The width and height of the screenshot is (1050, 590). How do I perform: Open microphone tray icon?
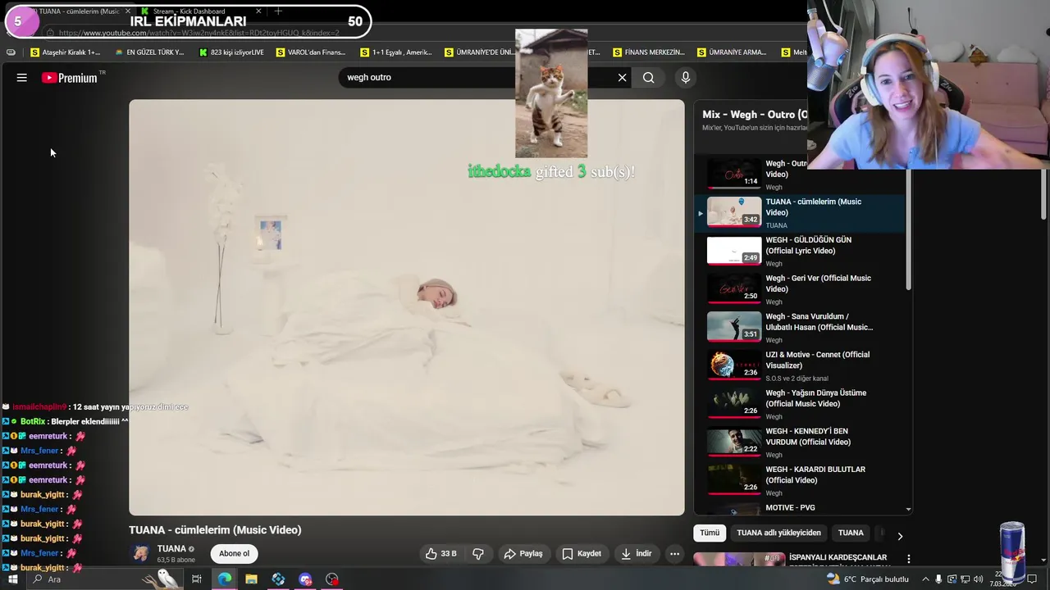(x=939, y=579)
